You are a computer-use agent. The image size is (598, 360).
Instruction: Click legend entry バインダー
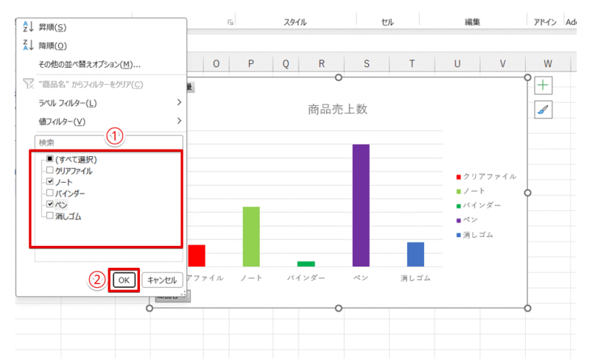(479, 205)
